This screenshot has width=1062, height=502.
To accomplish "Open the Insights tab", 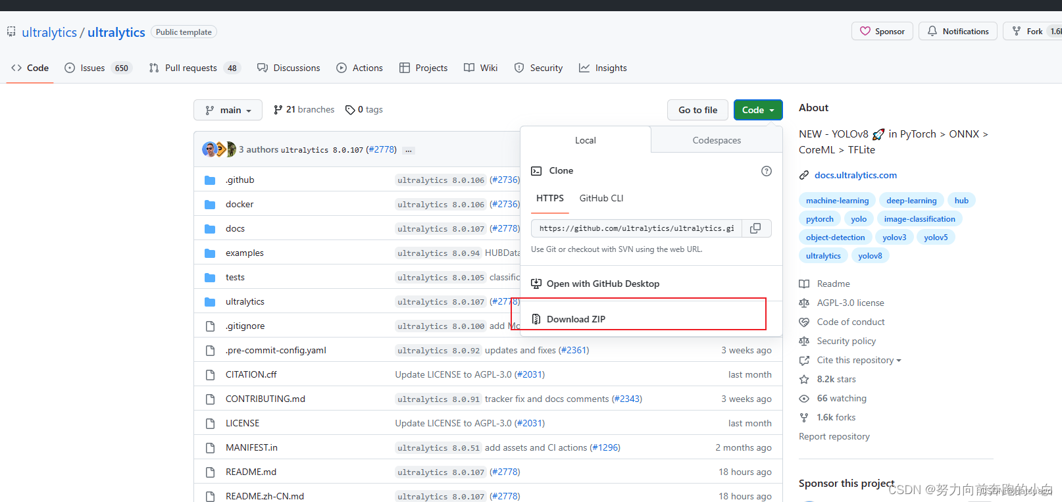I will [603, 68].
